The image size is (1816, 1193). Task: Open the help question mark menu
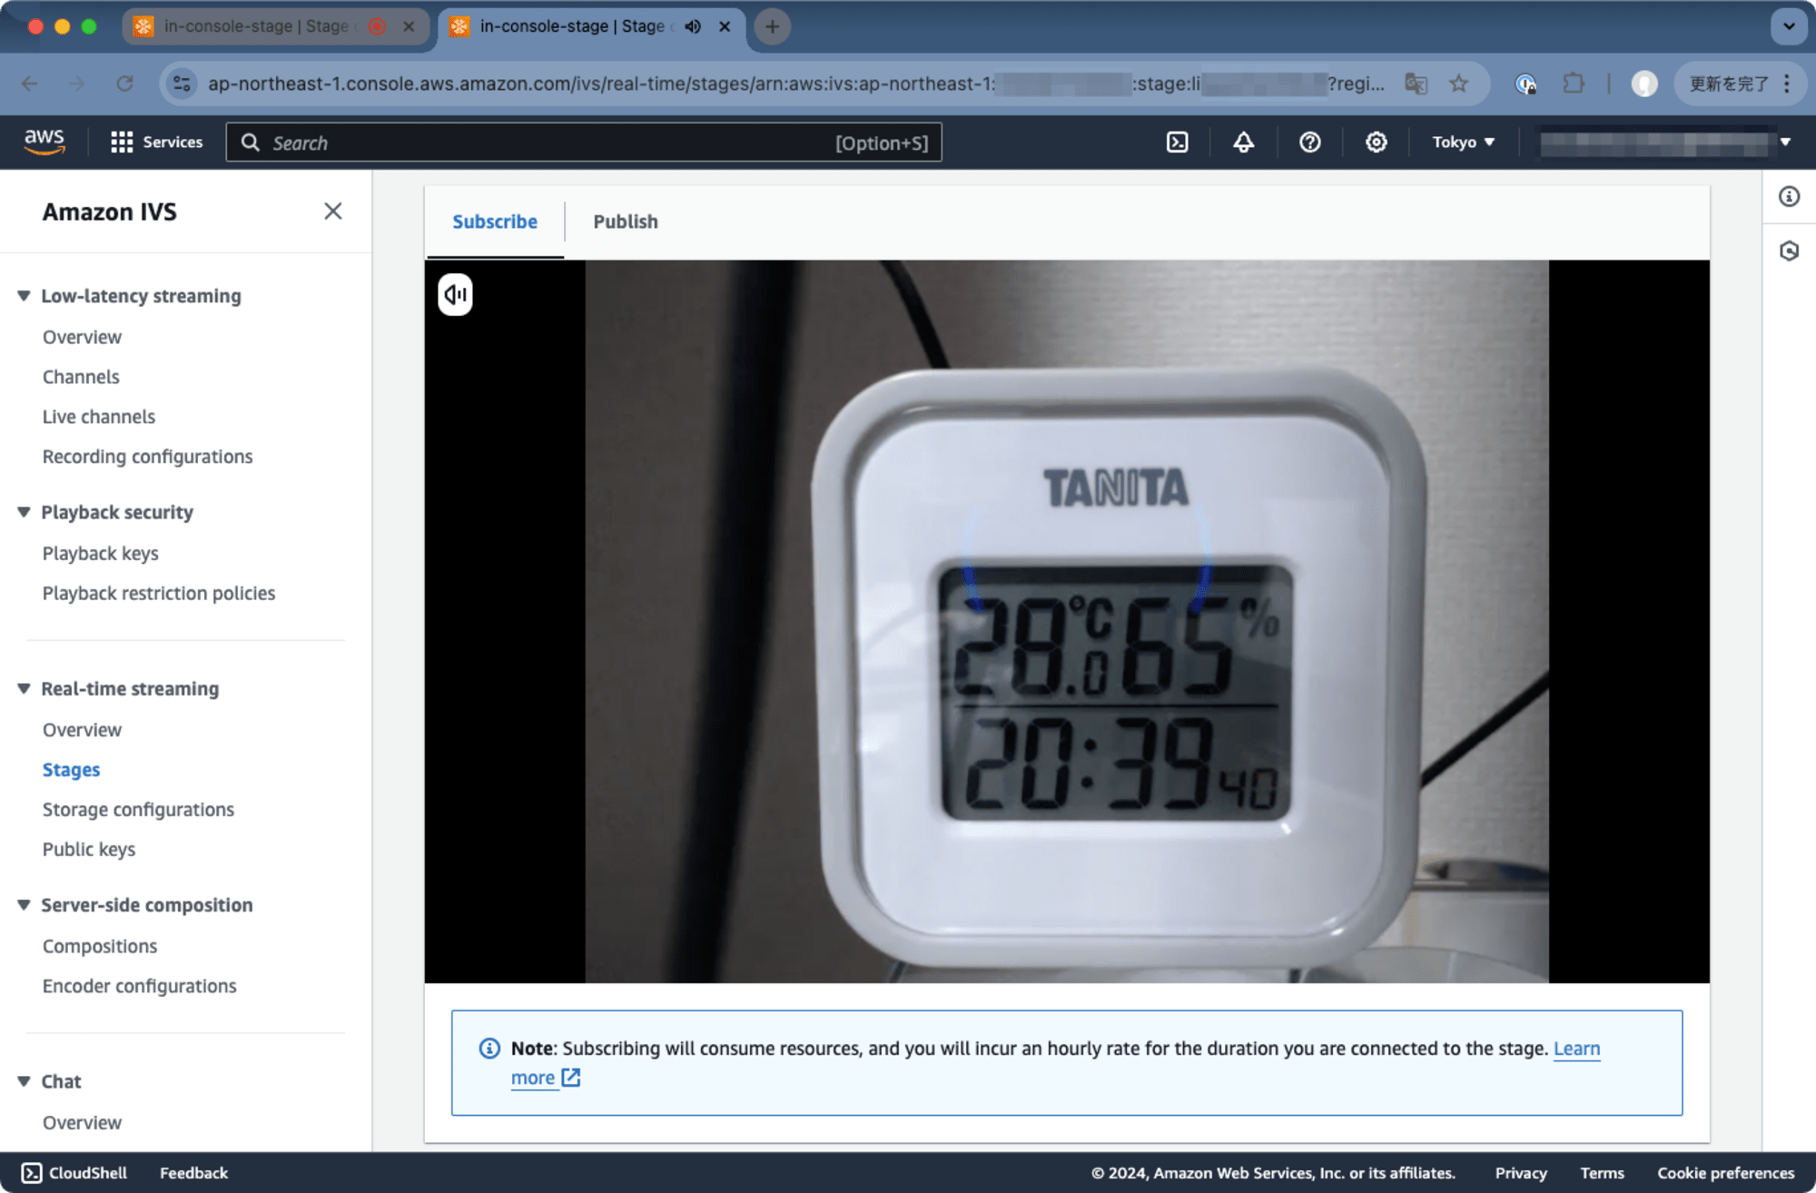tap(1309, 143)
